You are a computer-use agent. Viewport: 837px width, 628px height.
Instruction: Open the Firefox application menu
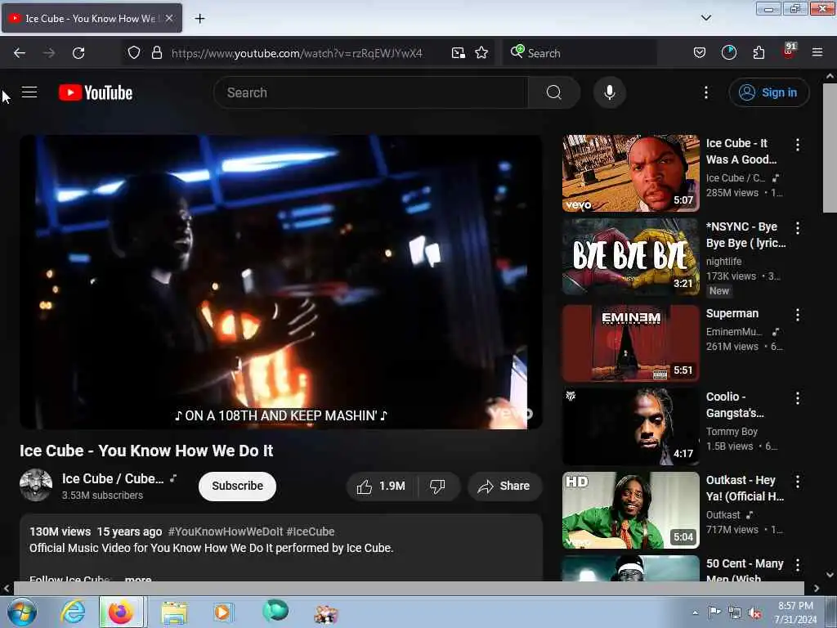[817, 53]
